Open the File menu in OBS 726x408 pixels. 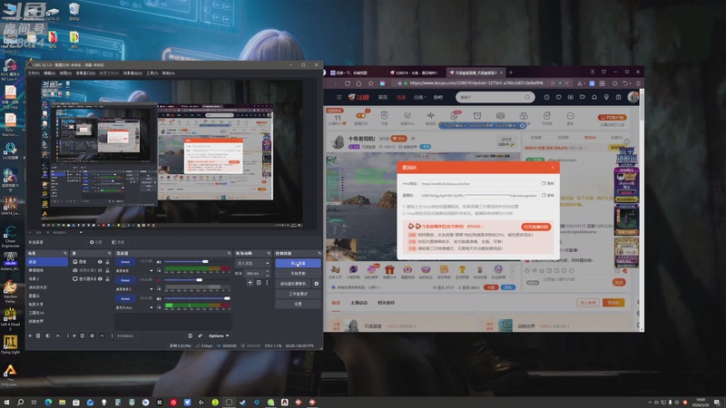(34, 73)
